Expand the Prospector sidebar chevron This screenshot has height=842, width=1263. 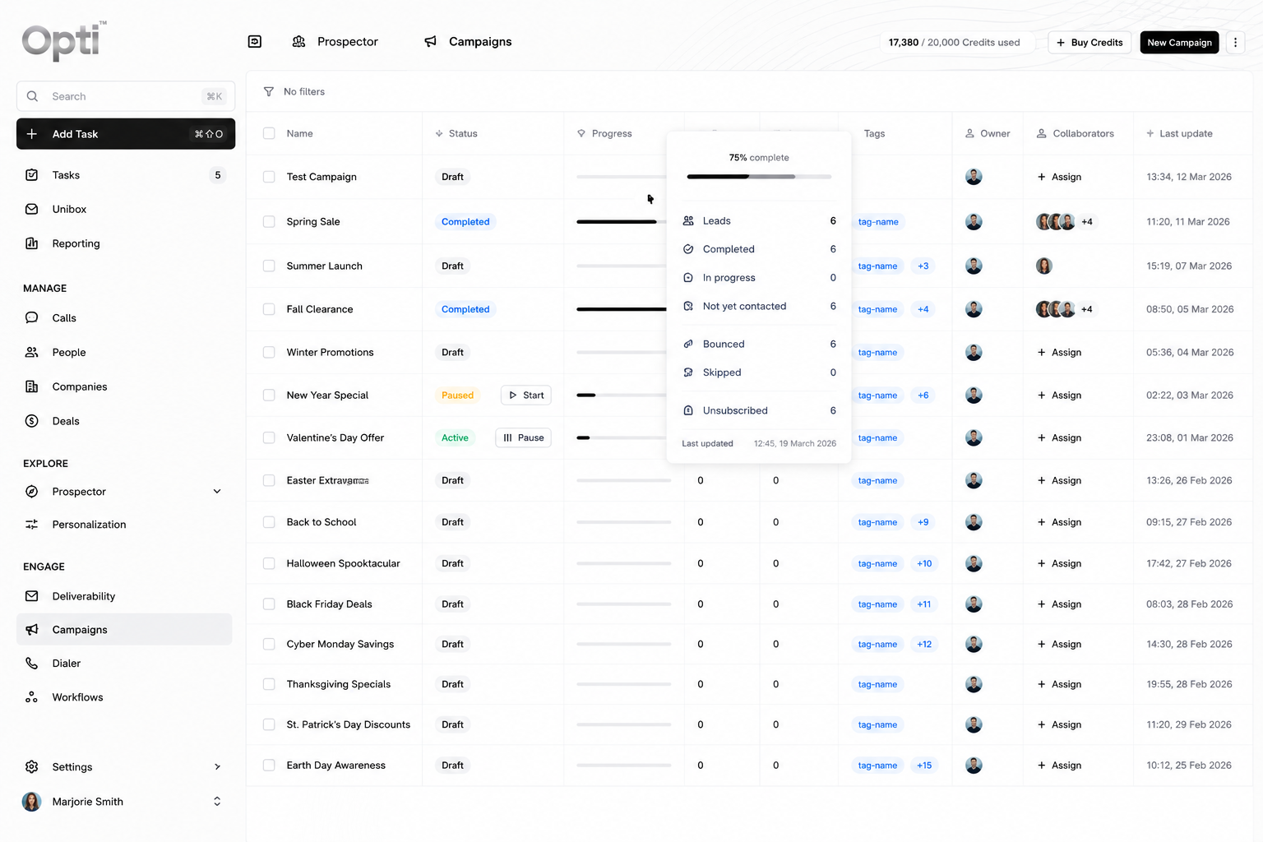[217, 492]
